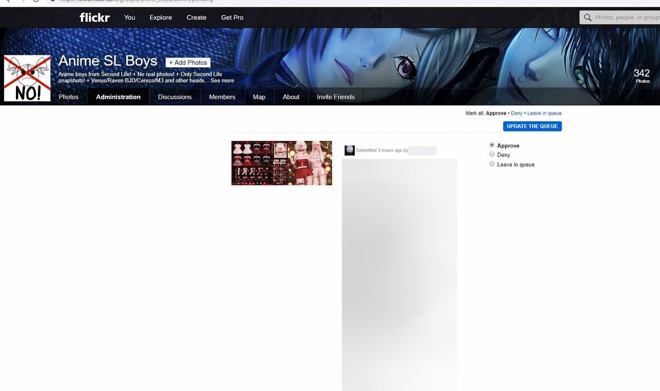The image size is (660, 391).
Task: Click the browser address bar URL
Action: pos(136,1)
